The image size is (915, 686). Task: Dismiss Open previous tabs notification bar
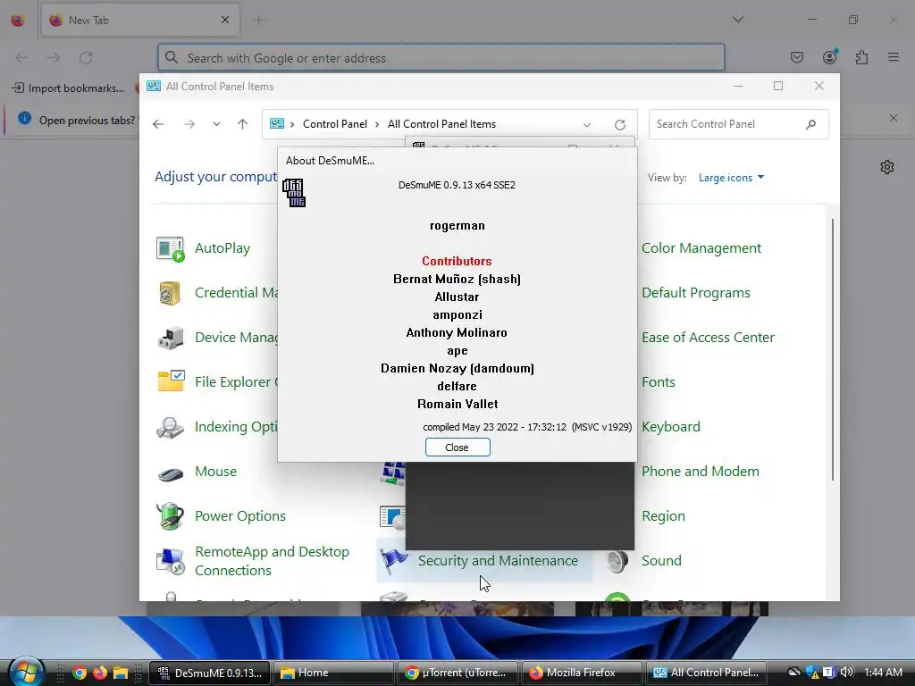click(x=894, y=119)
